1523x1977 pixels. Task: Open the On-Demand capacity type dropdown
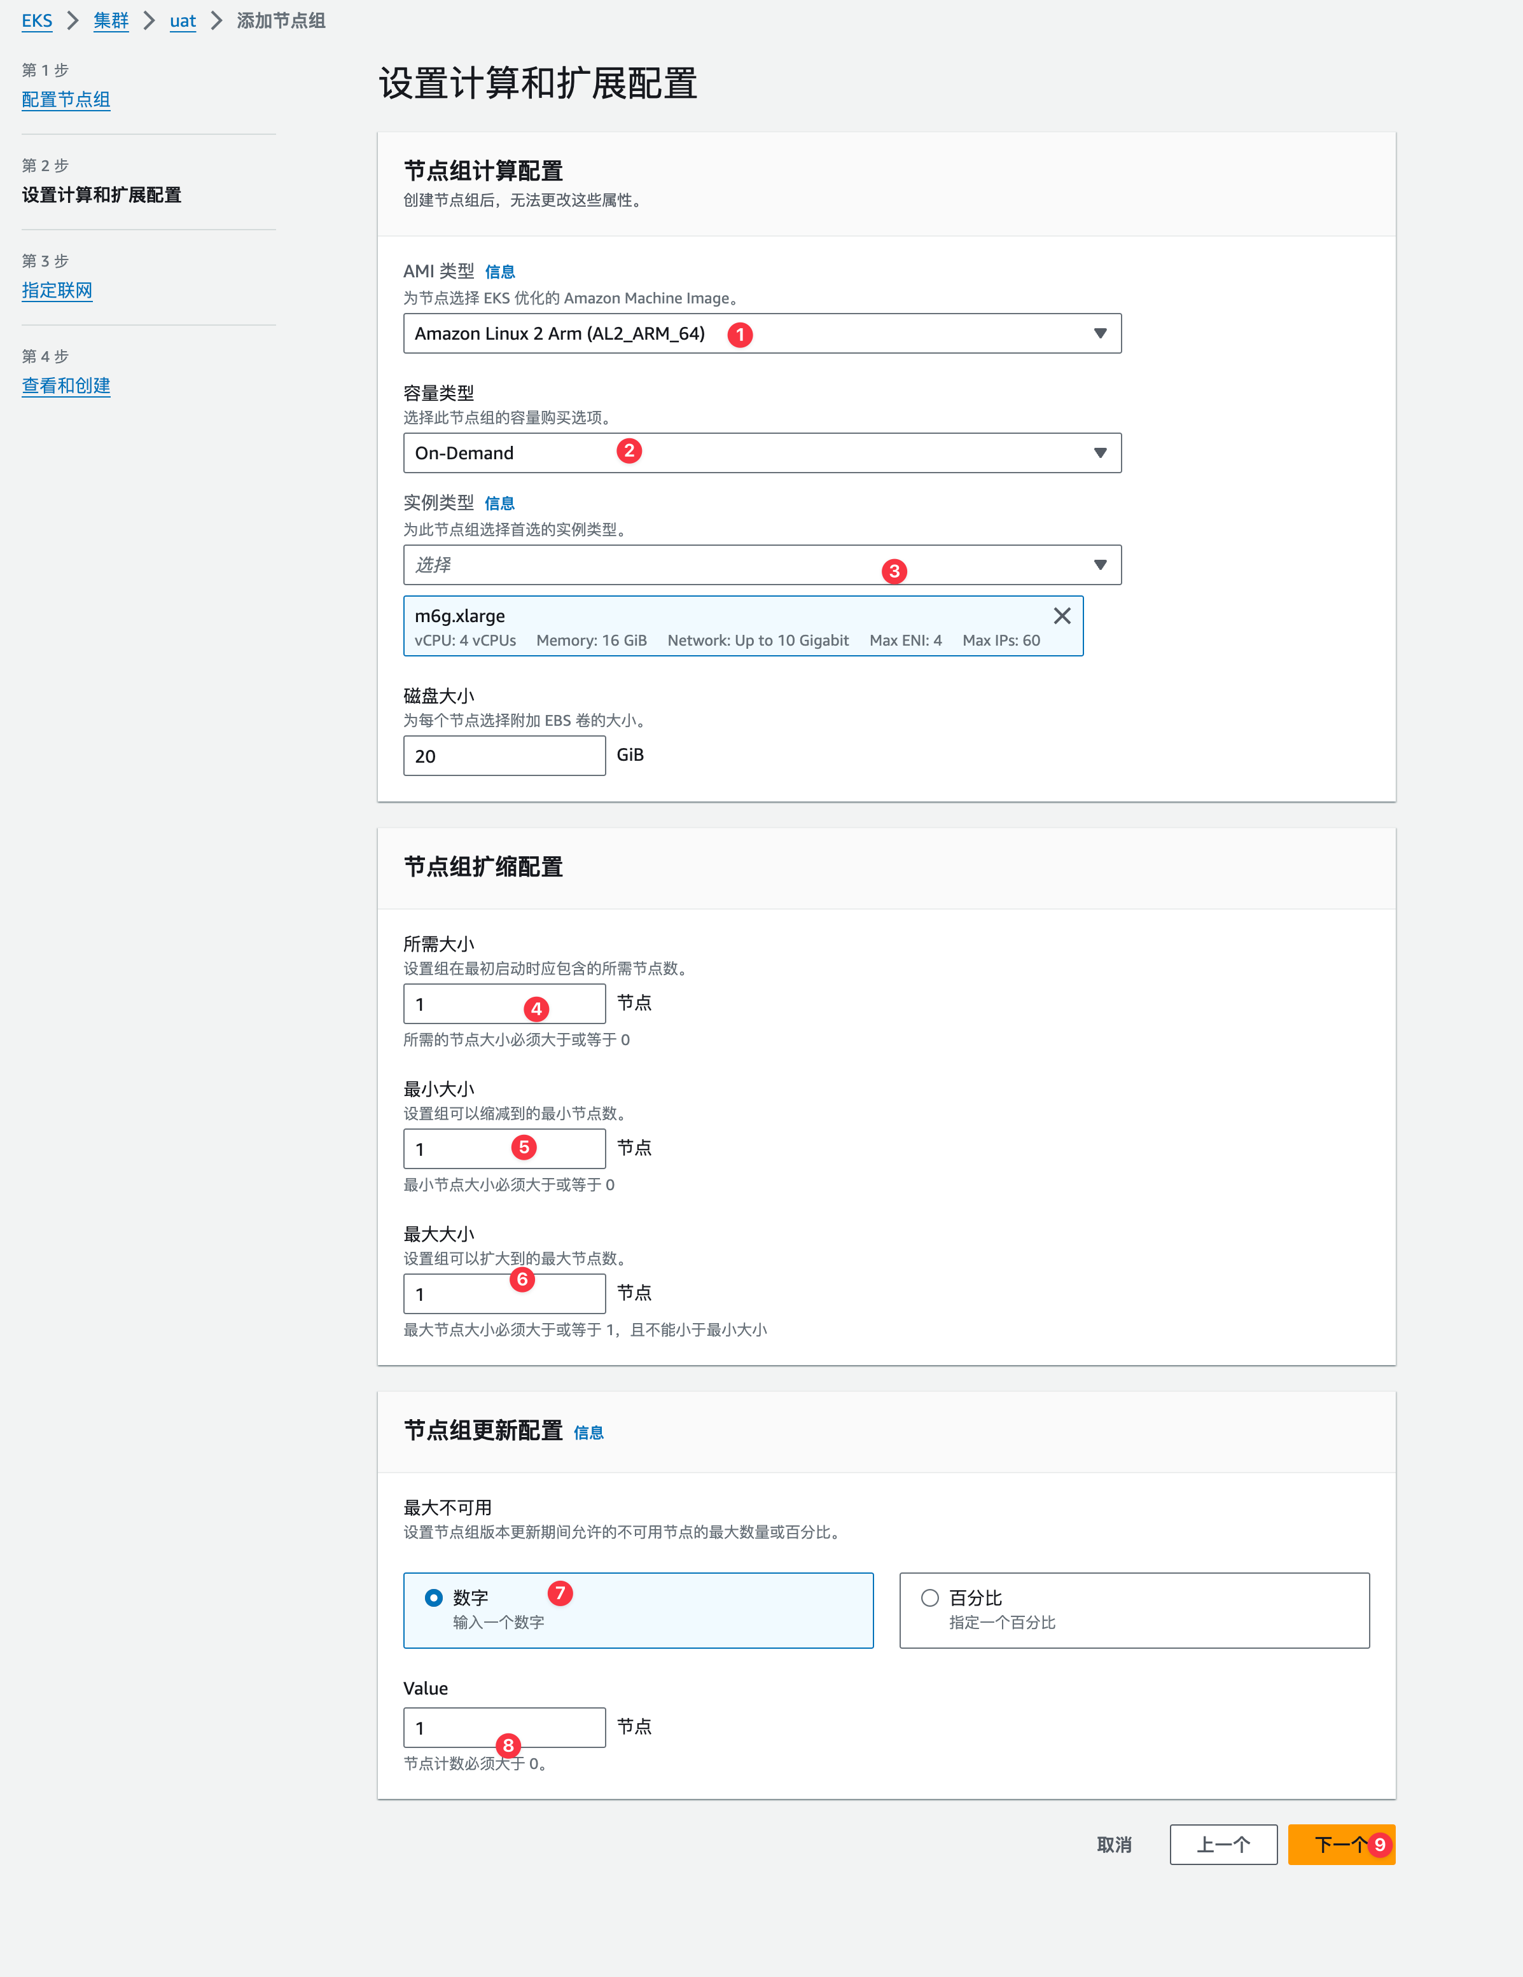click(x=762, y=453)
